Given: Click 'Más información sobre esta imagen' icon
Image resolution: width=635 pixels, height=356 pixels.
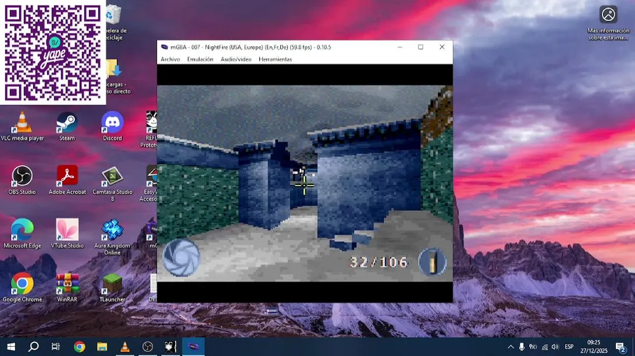Looking at the screenshot, I should point(608,23).
